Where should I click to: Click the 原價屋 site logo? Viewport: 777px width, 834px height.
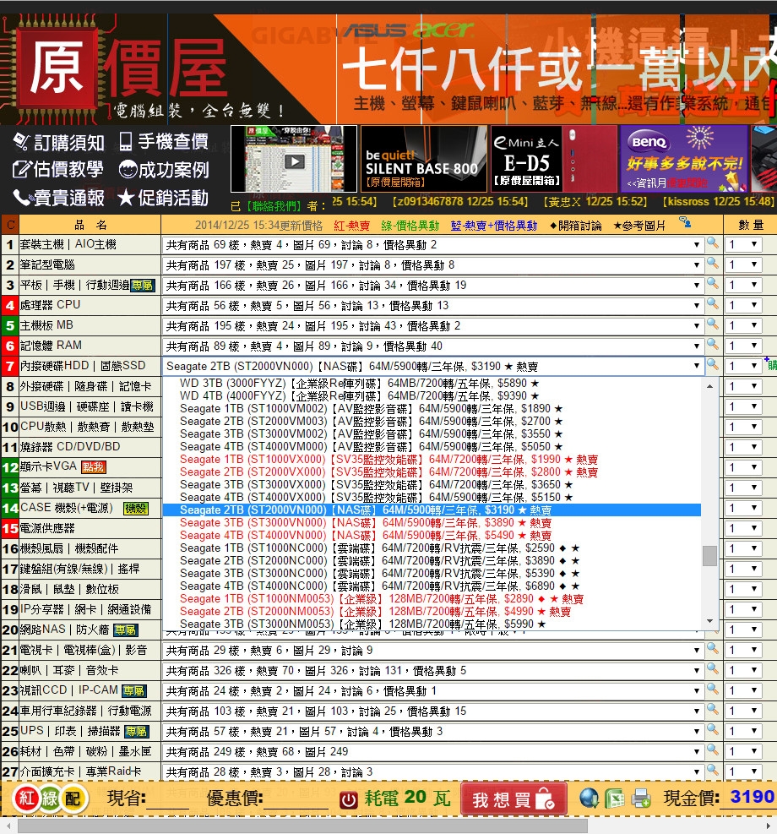(x=122, y=69)
